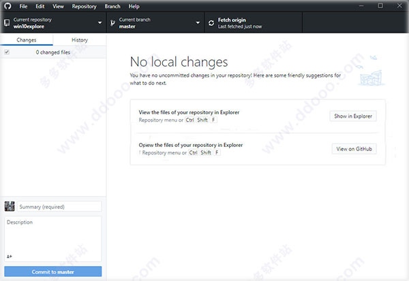Expand the Current branch dropdown arrow
The height and width of the screenshot is (281, 409).
point(198,23)
